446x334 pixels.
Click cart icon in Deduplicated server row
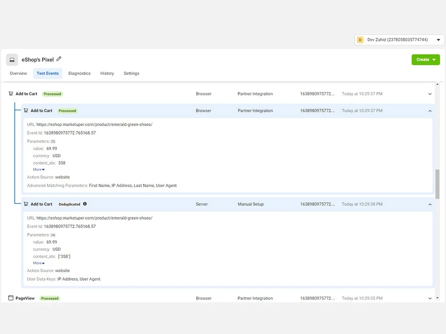tap(26, 204)
